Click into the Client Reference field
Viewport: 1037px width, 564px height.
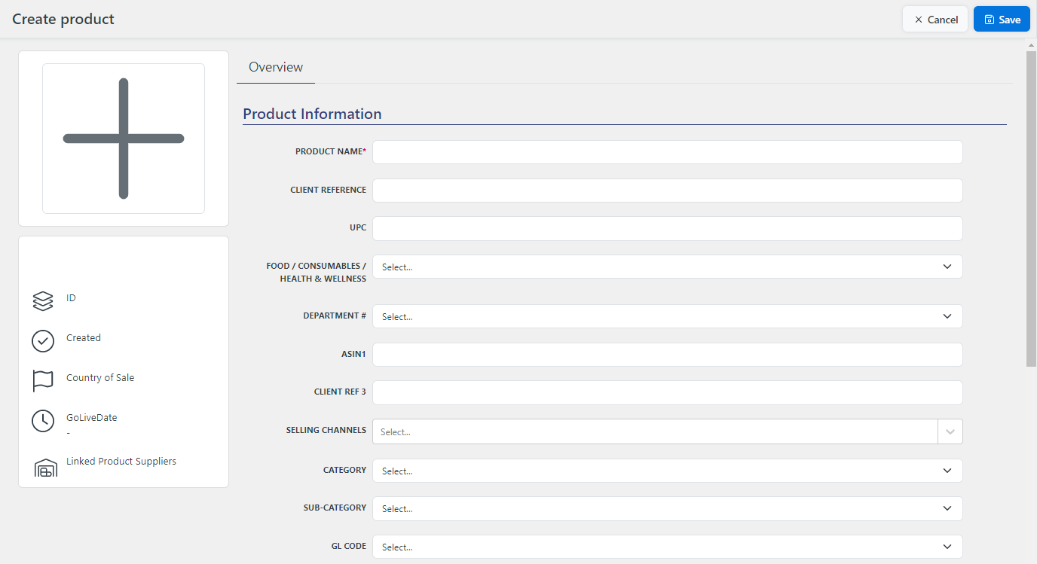click(x=668, y=191)
